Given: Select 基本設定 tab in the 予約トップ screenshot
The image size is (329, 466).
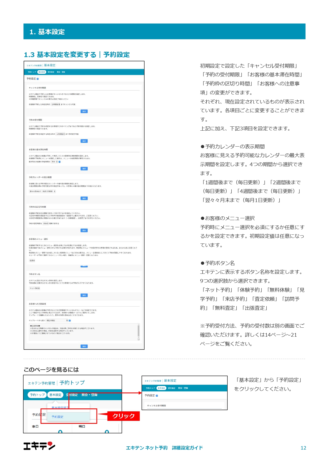Looking at the screenshot, I should tap(55, 395).
